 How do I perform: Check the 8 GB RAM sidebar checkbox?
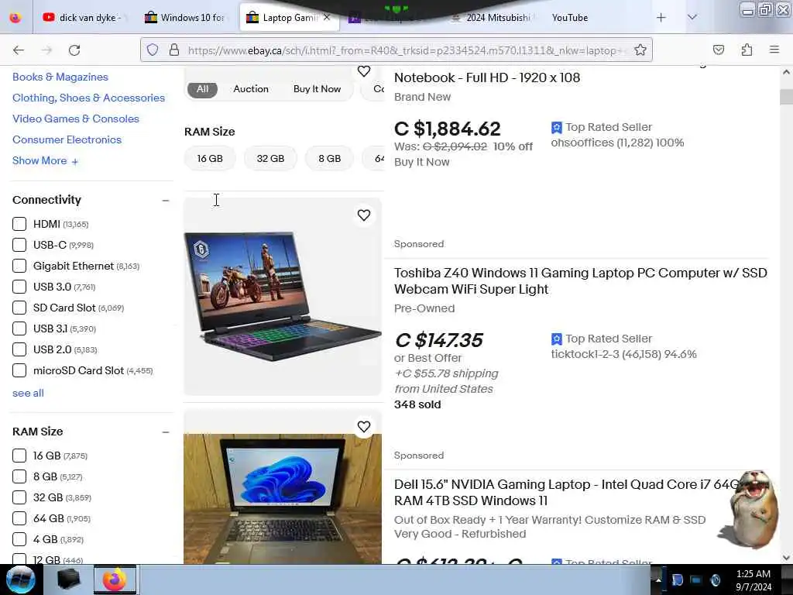19,476
